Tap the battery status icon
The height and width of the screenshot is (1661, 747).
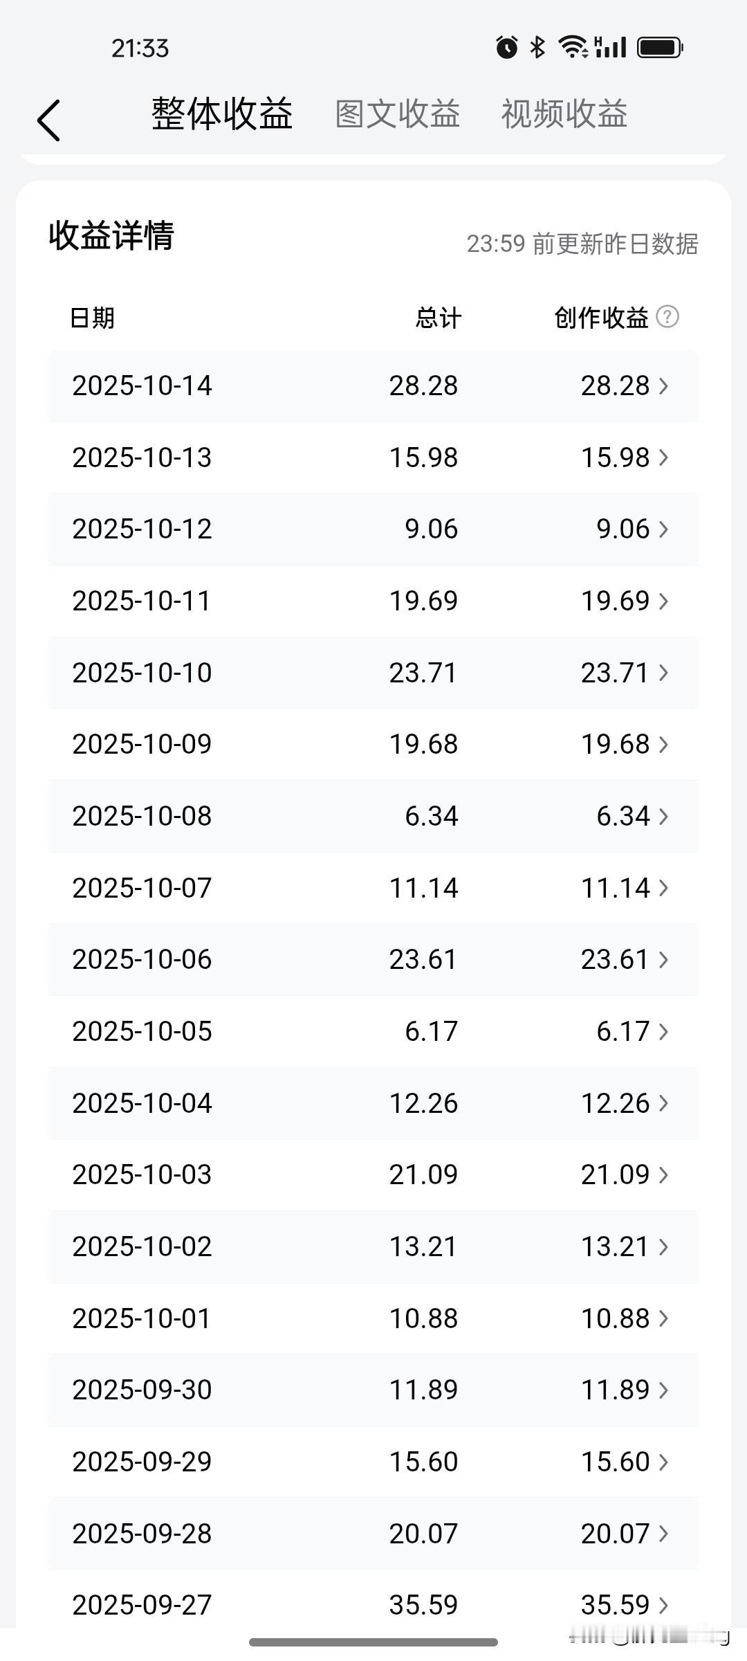point(660,47)
